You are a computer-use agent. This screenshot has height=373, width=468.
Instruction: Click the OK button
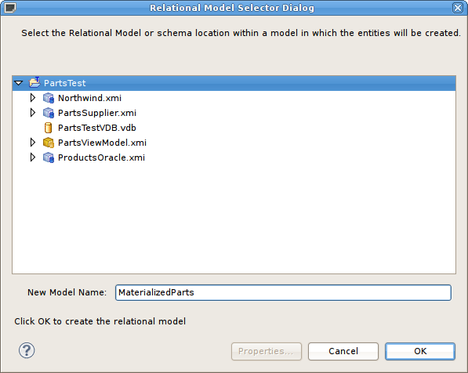click(x=420, y=351)
